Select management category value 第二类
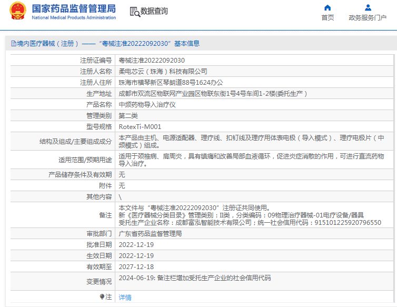Screen dimensions: 397x307 tap(128, 116)
